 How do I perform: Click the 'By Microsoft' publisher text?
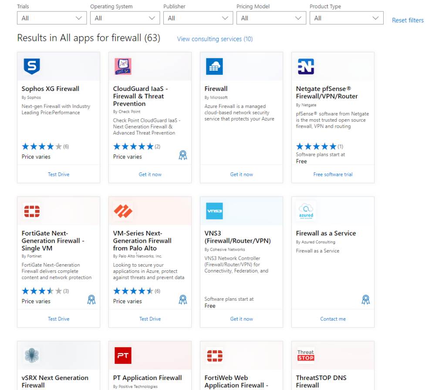(x=216, y=97)
